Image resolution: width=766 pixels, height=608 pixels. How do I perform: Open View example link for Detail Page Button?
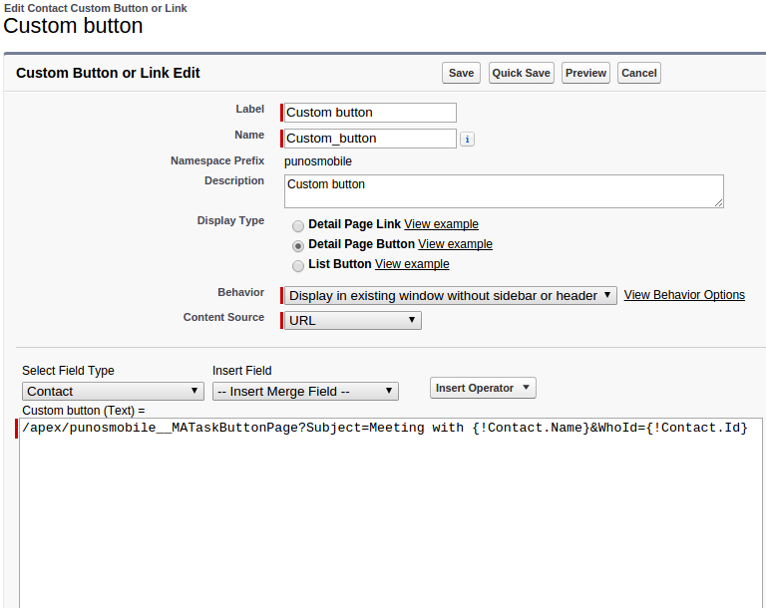pyautogui.click(x=455, y=244)
